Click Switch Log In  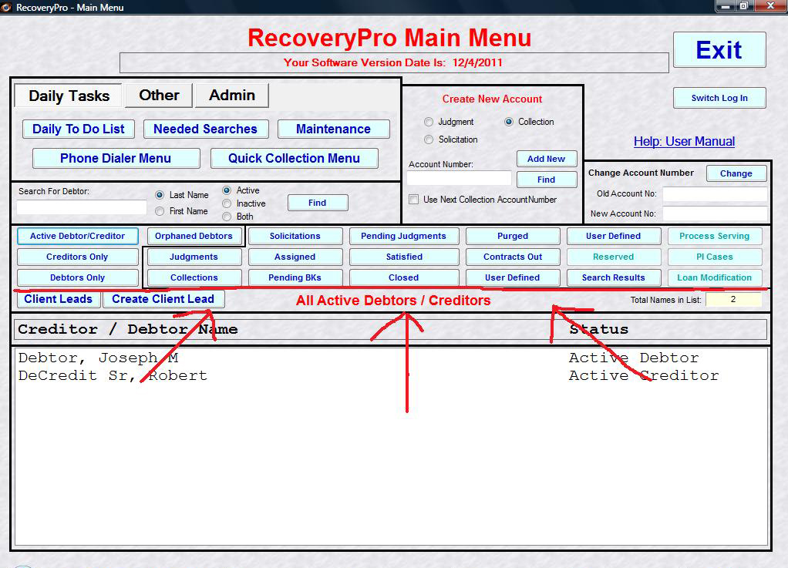(719, 98)
